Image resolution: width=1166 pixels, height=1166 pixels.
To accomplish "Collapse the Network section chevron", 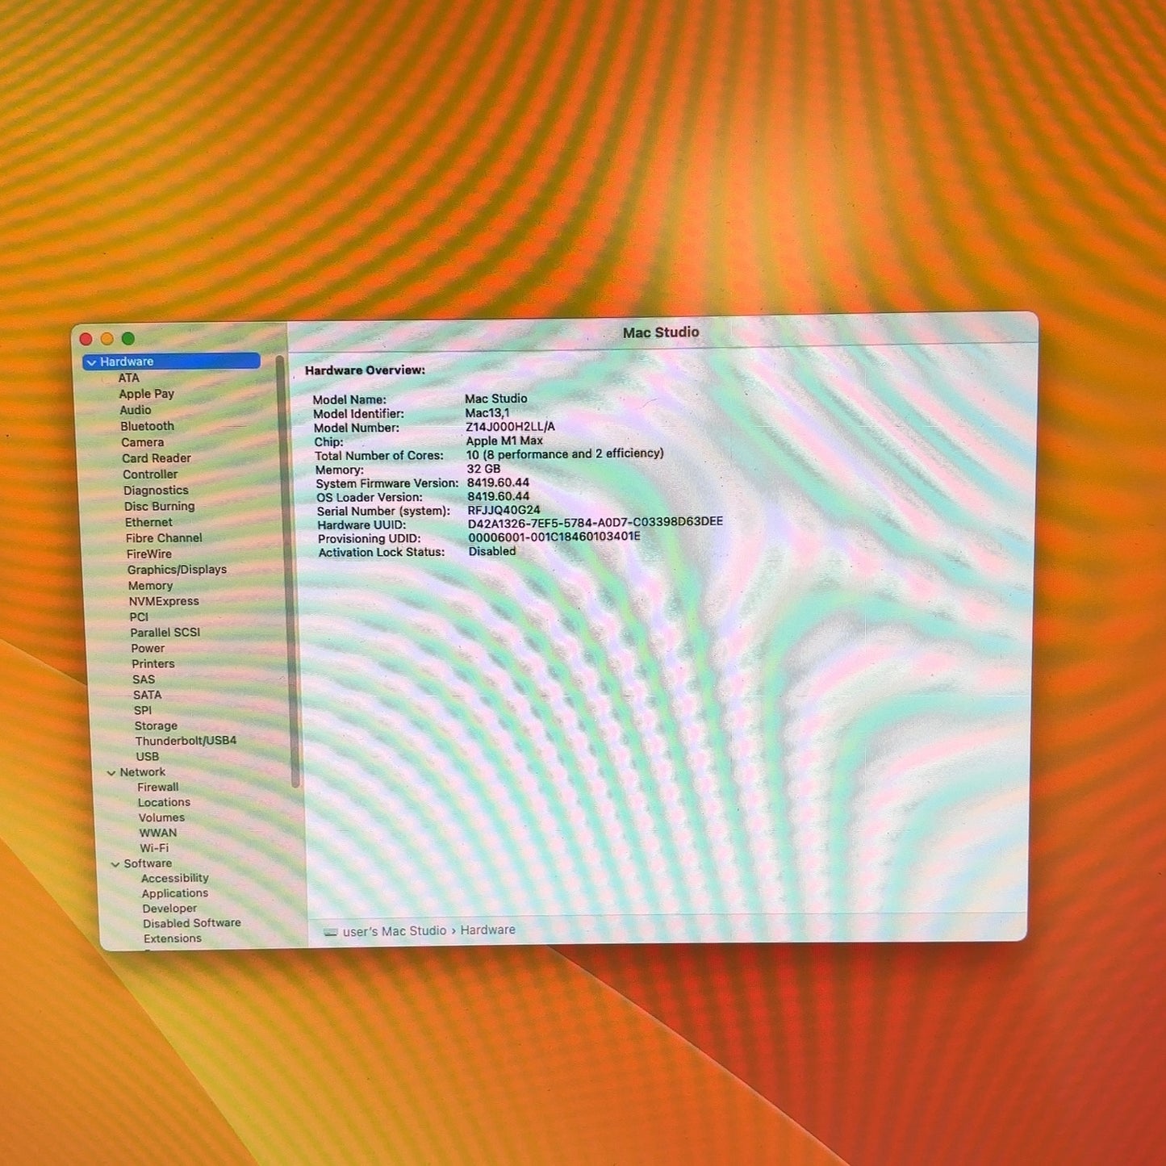I will 111,773.
